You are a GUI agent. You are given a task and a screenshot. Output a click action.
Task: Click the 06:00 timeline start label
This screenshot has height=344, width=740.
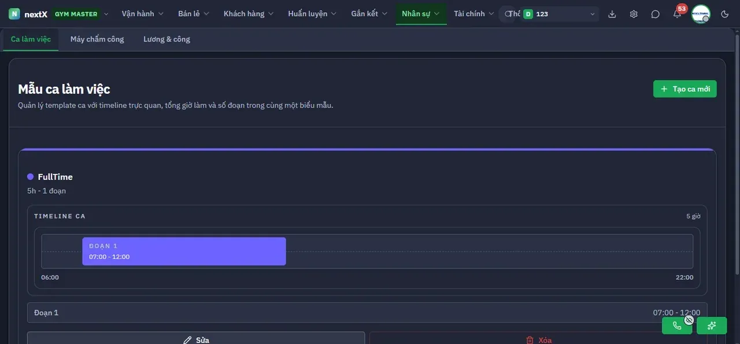[x=50, y=278]
